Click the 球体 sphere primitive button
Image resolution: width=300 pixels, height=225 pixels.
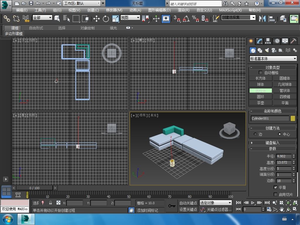[x=260, y=84]
